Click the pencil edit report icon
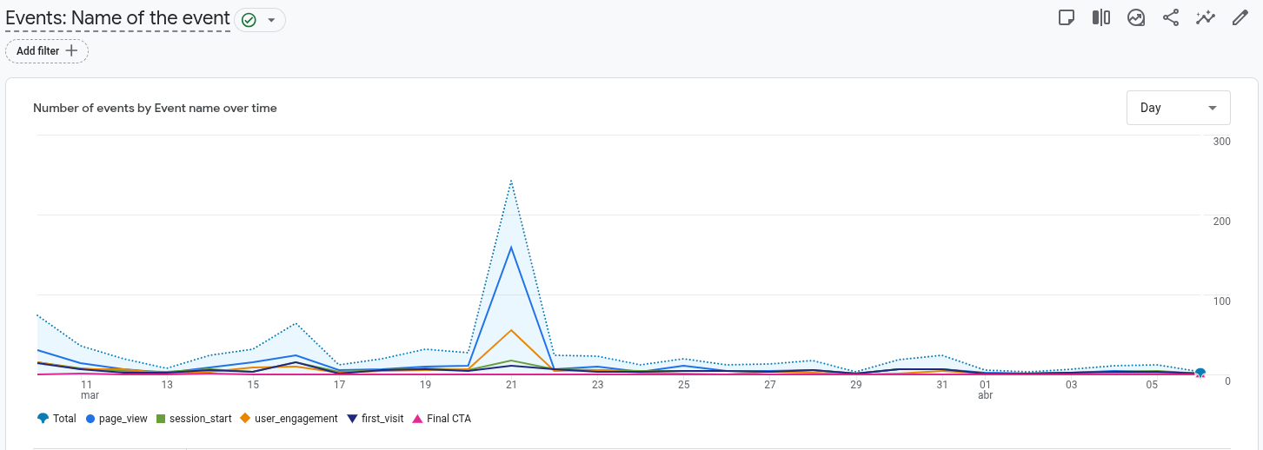The height and width of the screenshot is (450, 1263). 1240,18
